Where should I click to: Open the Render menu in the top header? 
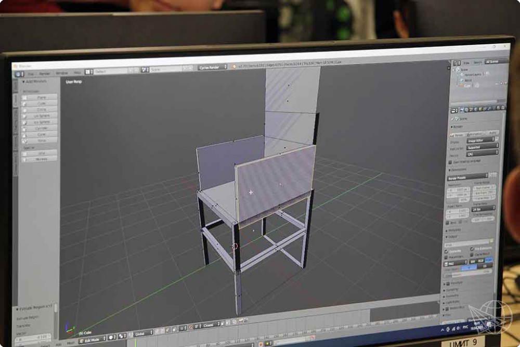point(44,73)
